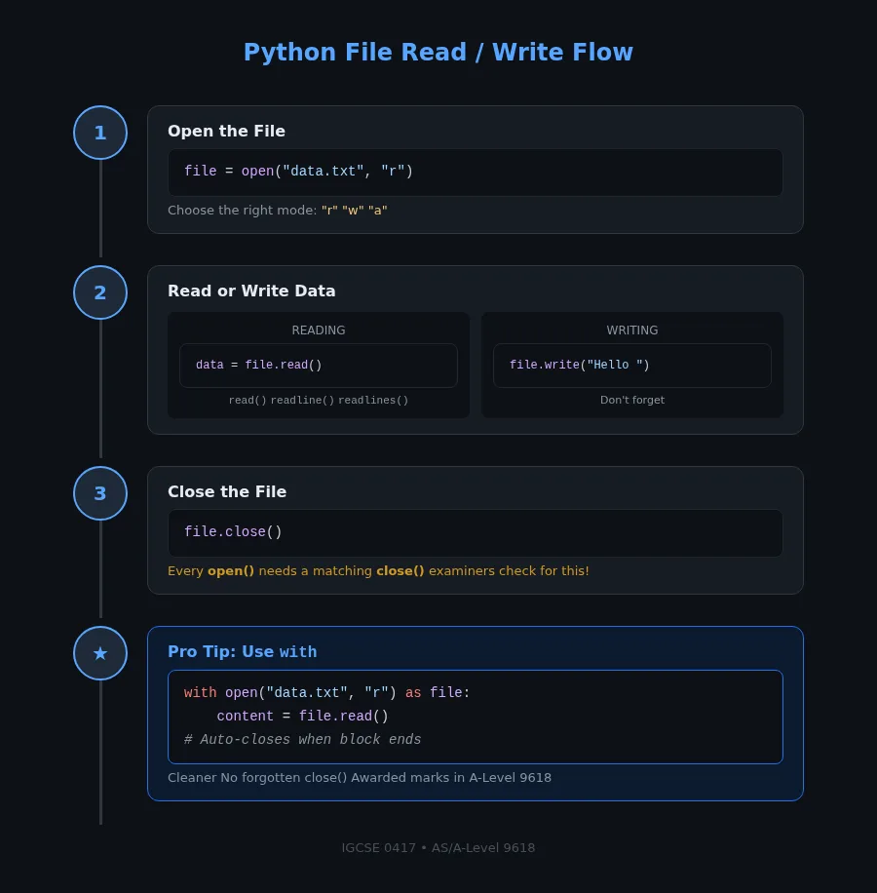
Task: Click the file = open("data.txt", "r") code block
Action: (476, 172)
